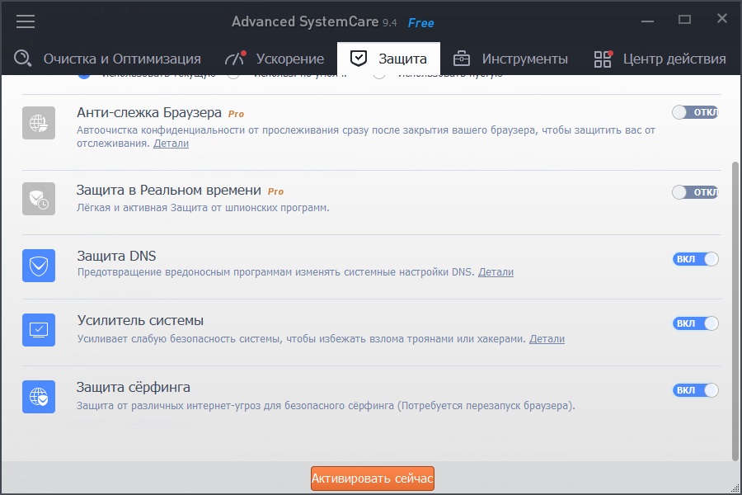Click the Pro badge next to Защита в Реальном времени
The image size is (742, 495).
click(275, 192)
